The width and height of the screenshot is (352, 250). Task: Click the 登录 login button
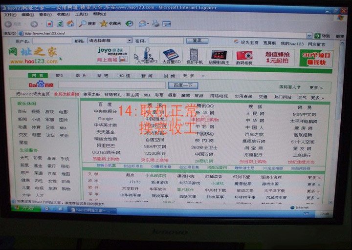tap(197, 41)
